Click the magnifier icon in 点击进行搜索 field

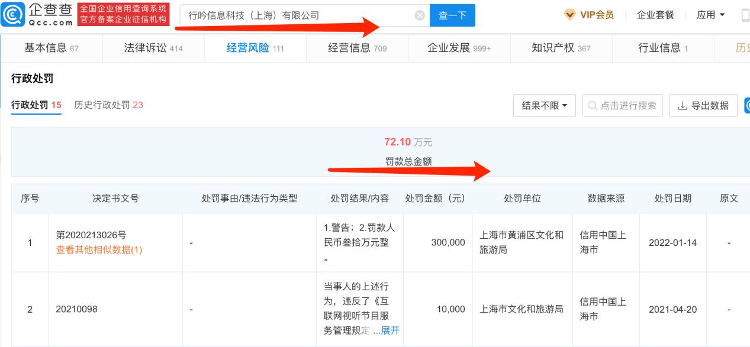[x=592, y=105]
